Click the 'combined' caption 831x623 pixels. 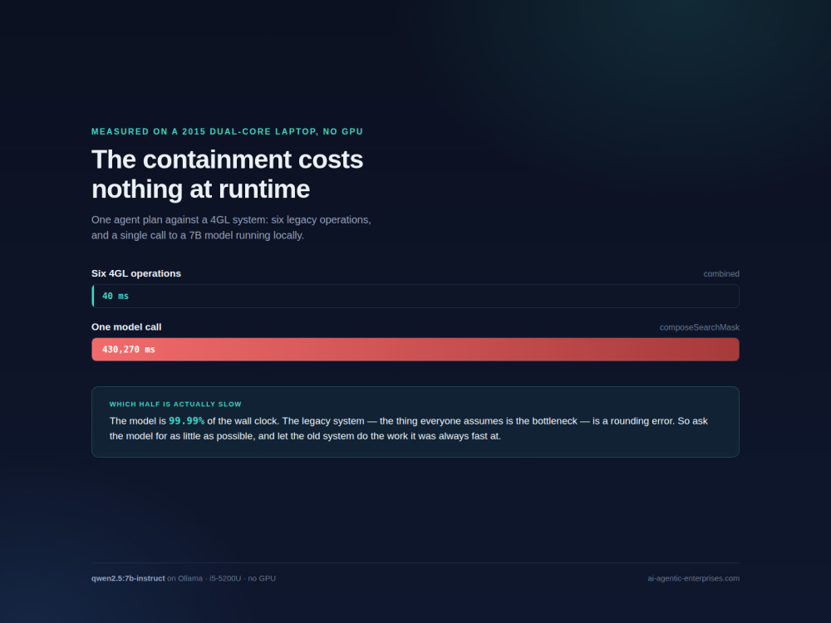pyautogui.click(x=720, y=274)
